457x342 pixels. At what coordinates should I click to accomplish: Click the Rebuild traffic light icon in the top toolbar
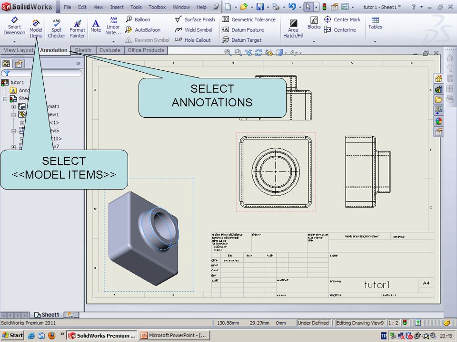pos(324,7)
